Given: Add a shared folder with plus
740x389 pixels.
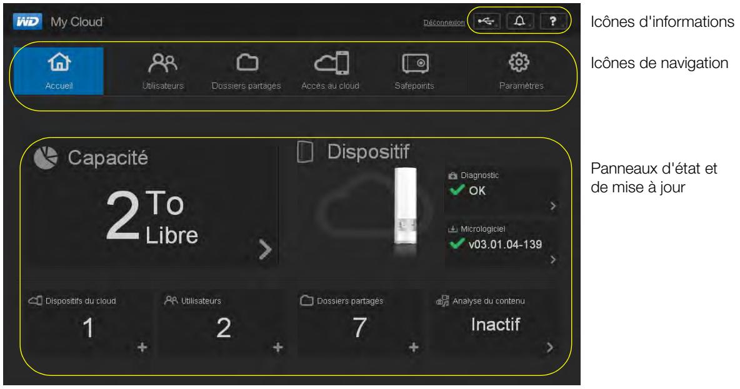Looking at the screenshot, I should pos(414,347).
